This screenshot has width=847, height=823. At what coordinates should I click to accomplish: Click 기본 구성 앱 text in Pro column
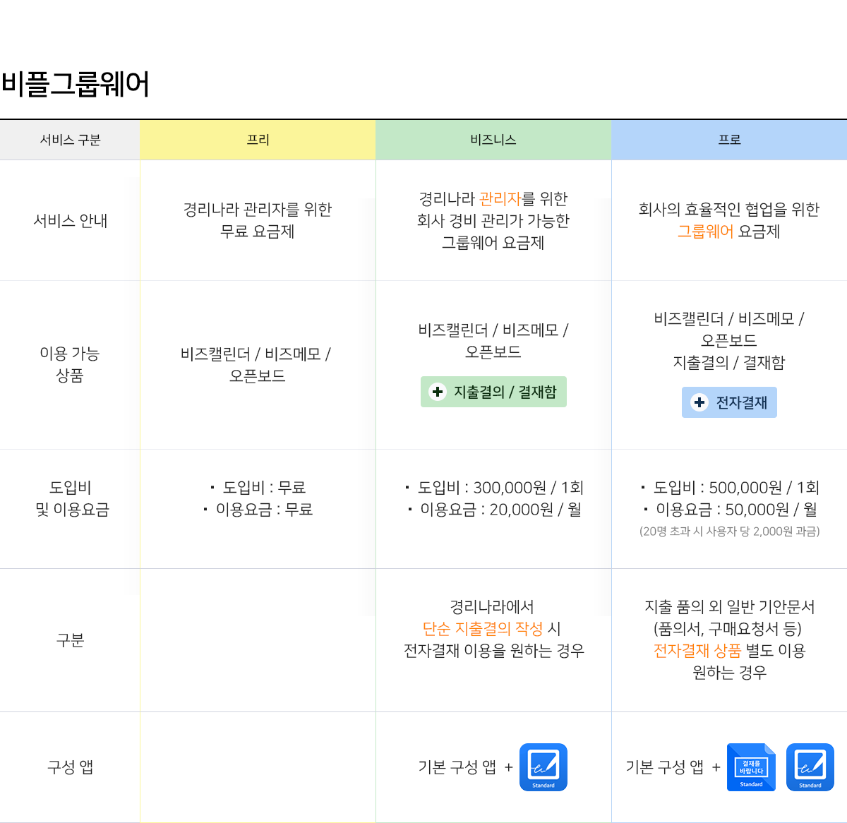(665, 767)
